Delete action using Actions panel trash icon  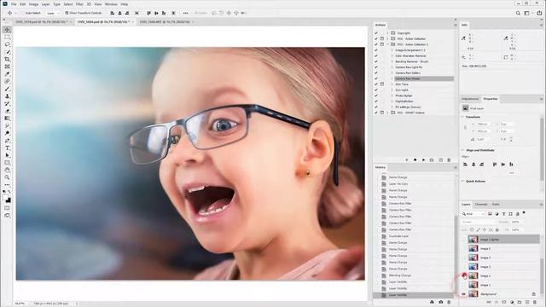(449, 159)
